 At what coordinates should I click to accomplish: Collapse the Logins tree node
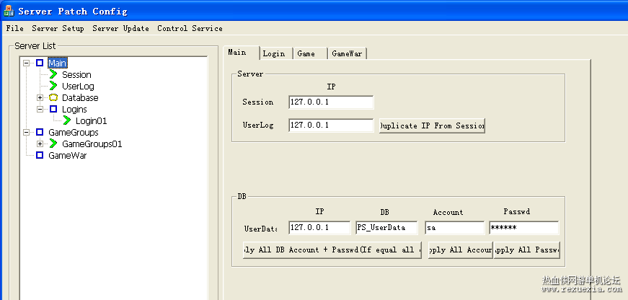tap(40, 109)
